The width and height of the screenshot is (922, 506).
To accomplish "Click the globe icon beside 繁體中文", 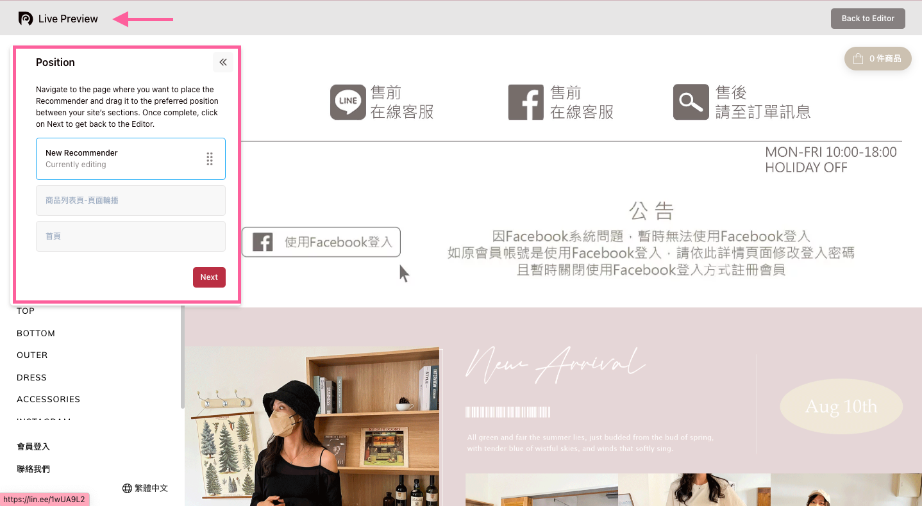I will (x=127, y=488).
